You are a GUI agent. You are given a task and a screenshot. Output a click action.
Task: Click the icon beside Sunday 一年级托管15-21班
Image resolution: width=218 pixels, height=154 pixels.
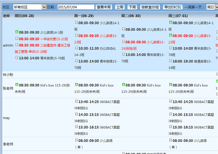point(17,38)
